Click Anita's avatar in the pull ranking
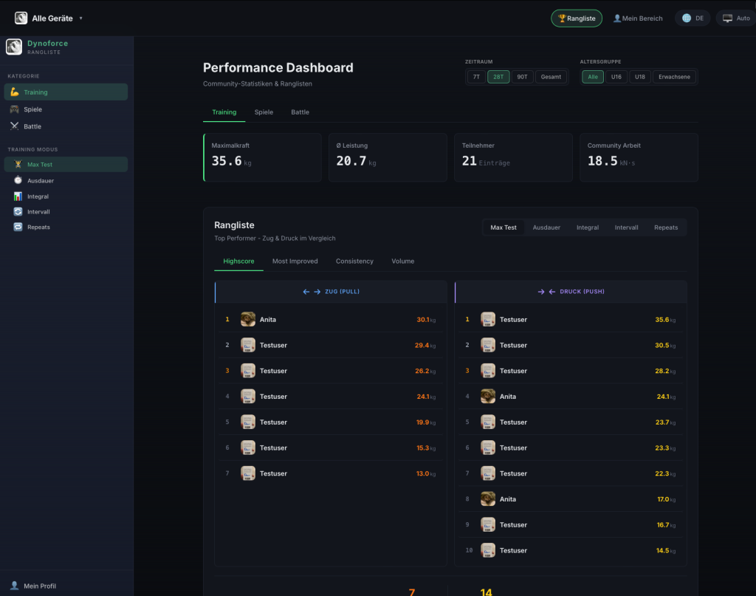756x596 pixels. [x=248, y=320]
